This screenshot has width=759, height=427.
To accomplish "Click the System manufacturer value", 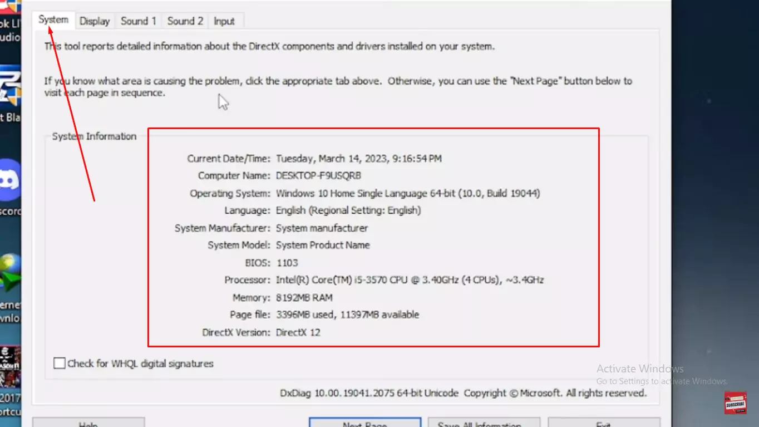I will pyautogui.click(x=322, y=228).
